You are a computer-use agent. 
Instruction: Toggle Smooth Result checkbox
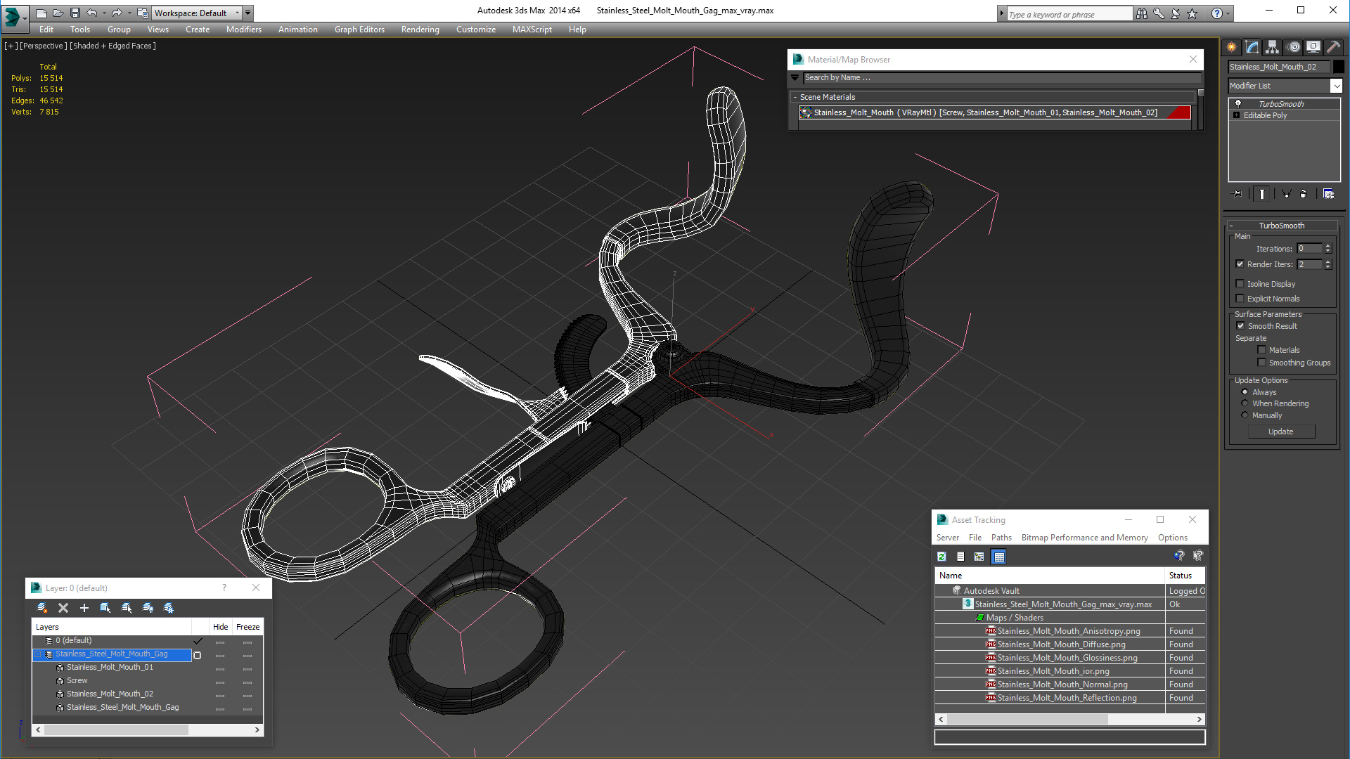tap(1240, 326)
